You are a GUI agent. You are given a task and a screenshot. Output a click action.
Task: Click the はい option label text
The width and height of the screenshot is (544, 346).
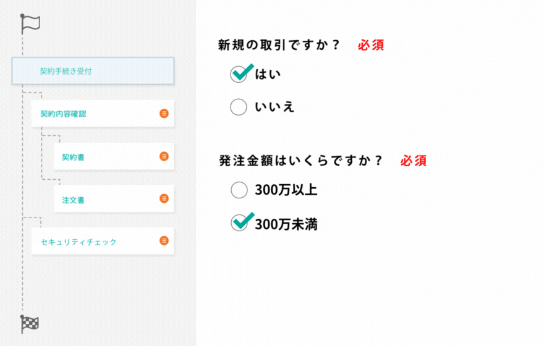point(268,74)
